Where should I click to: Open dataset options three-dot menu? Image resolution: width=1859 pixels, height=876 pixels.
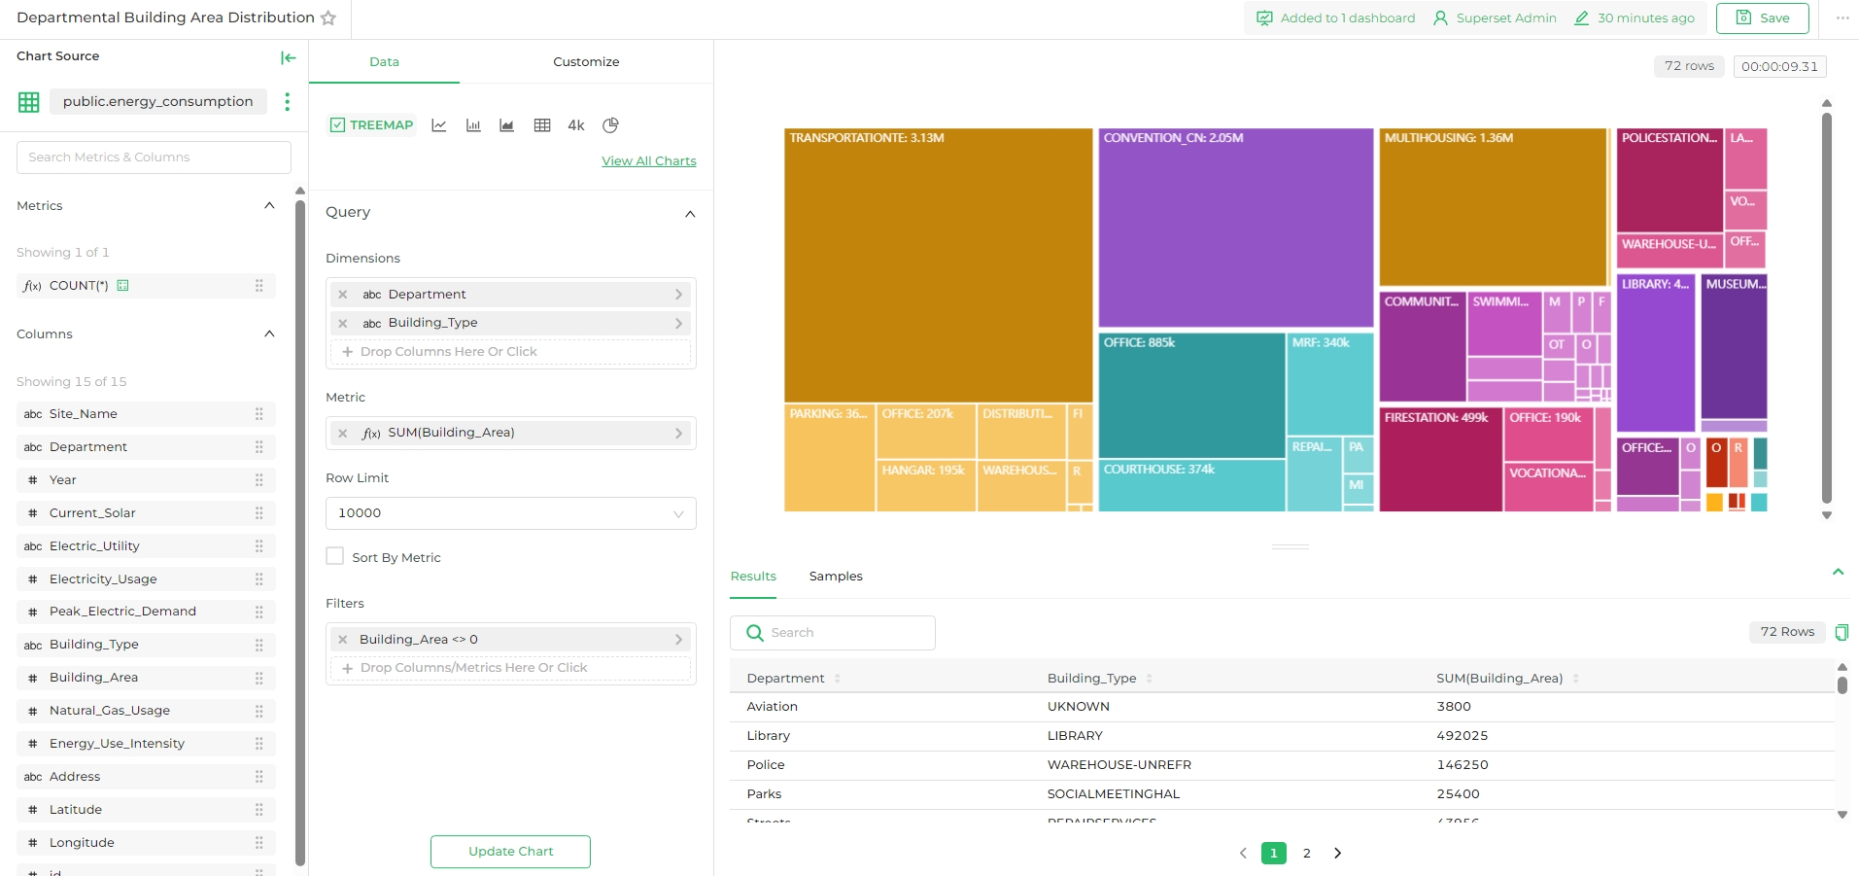point(287,101)
